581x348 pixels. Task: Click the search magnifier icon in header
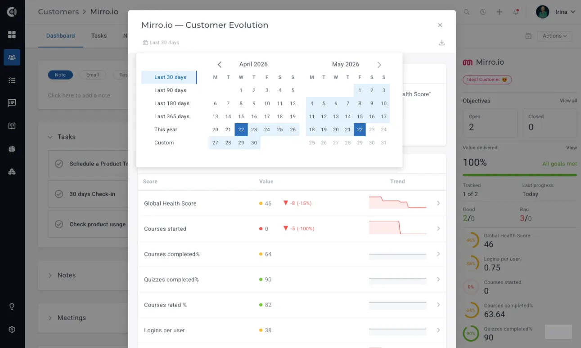point(467,12)
